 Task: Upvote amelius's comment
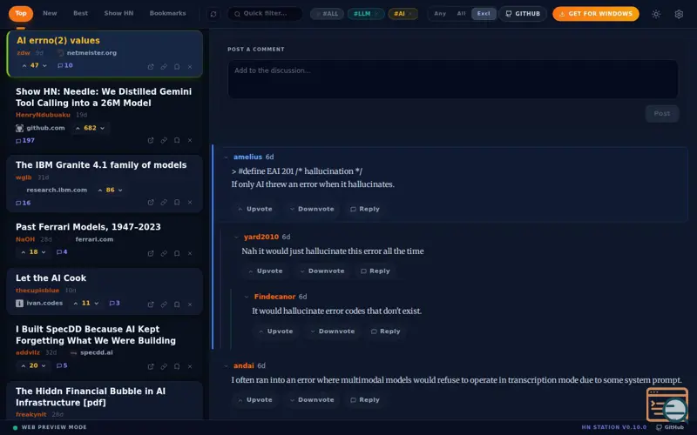pyautogui.click(x=254, y=209)
